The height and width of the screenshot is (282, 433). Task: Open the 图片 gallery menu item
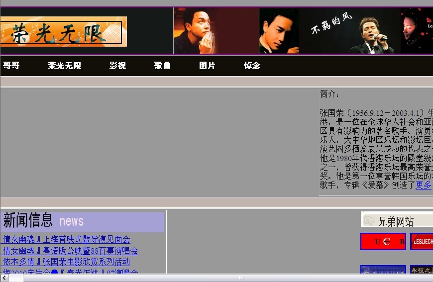click(x=207, y=66)
